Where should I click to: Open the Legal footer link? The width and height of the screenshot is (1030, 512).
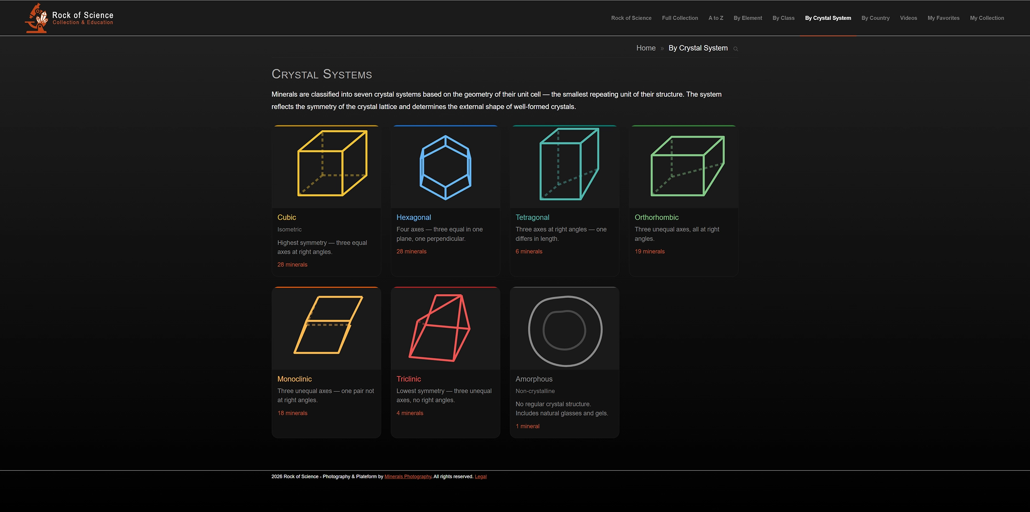click(x=480, y=477)
